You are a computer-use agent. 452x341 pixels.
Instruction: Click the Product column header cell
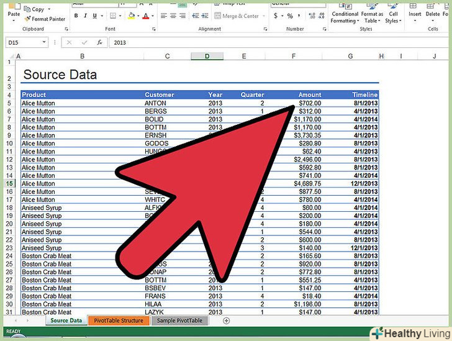82,94
